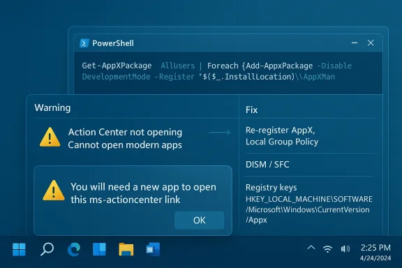This screenshot has height=268, width=402.
Task: Click the AppXMan path fragment
Action: tap(319, 77)
